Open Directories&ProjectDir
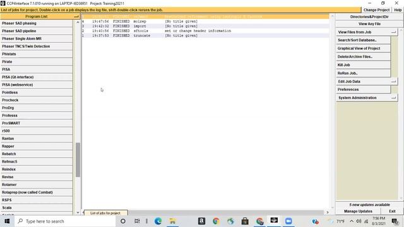Viewport: 404px width, 227px height. point(369,17)
